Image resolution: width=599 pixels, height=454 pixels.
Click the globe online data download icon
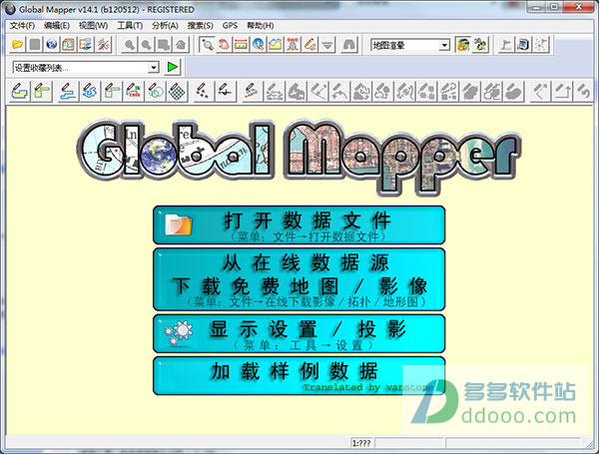[x=51, y=45]
